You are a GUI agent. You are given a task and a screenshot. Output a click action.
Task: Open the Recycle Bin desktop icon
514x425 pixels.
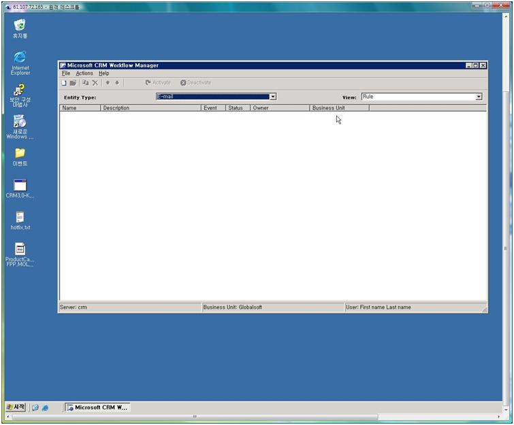[20, 29]
